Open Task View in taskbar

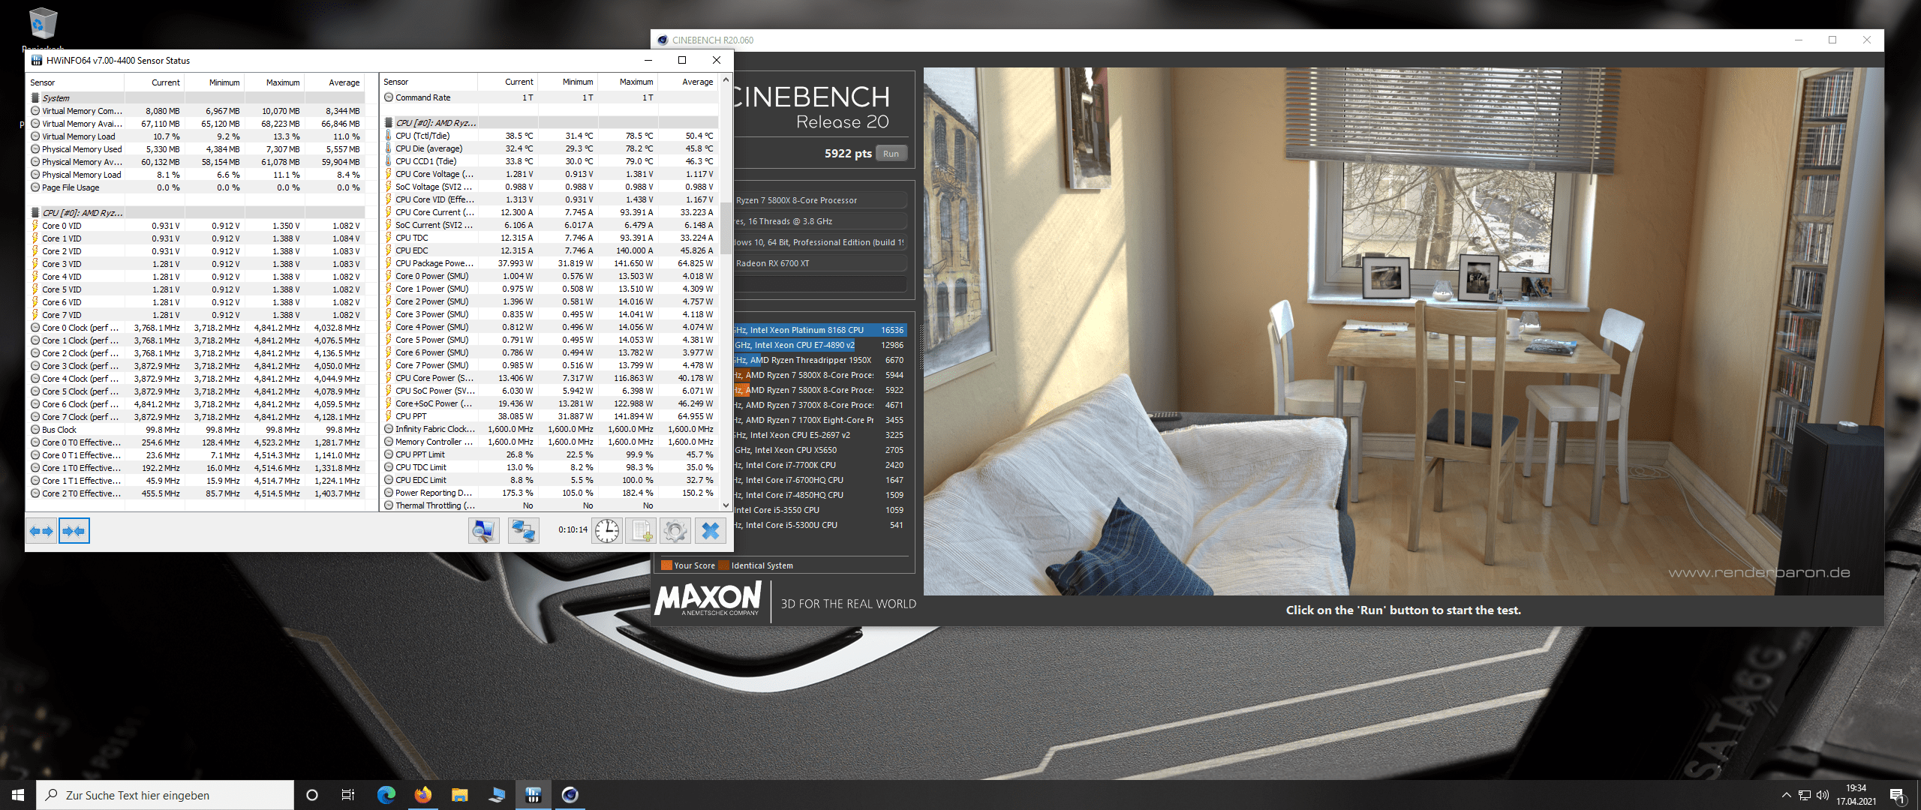(x=348, y=795)
